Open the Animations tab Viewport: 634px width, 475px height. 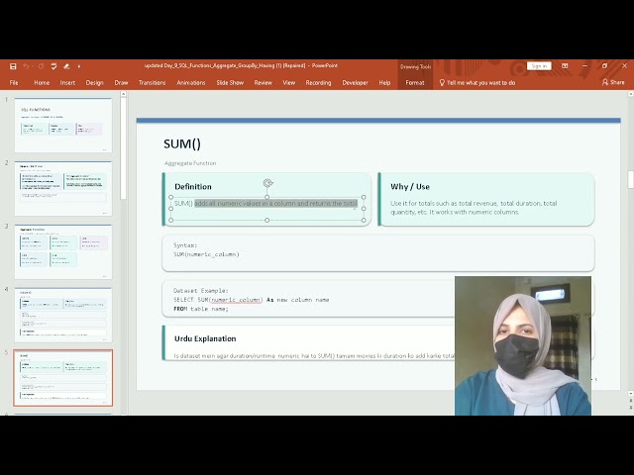pos(191,83)
